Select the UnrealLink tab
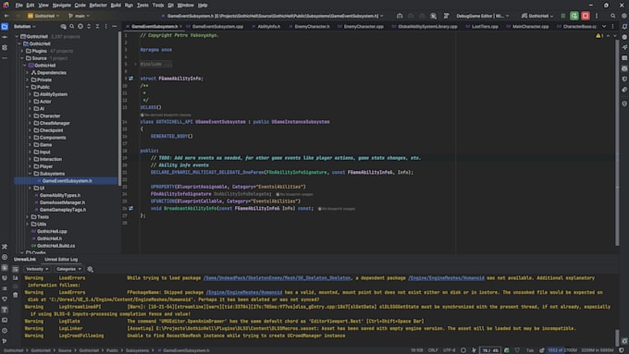 [x=25, y=260]
